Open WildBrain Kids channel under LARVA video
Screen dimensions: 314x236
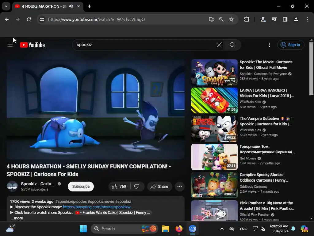click(250, 102)
